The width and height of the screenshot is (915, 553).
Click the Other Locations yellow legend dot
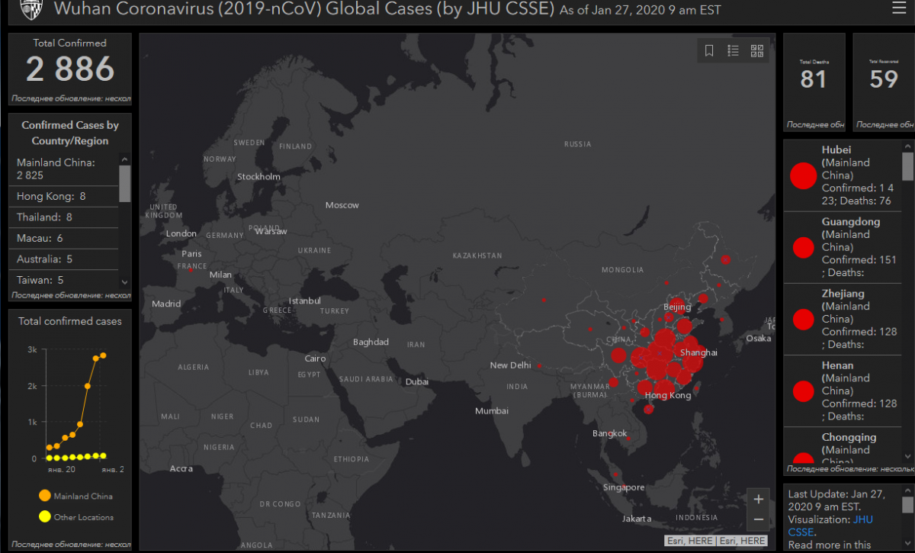[44, 517]
